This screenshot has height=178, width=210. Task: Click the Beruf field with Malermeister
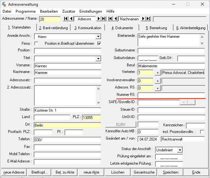coord(171,66)
